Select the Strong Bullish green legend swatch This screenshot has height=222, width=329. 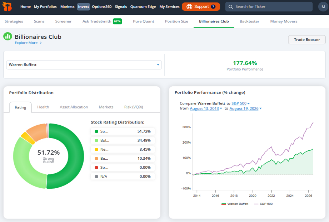(x=96, y=131)
